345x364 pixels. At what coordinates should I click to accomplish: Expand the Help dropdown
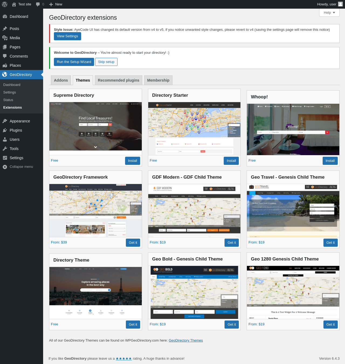point(329,13)
